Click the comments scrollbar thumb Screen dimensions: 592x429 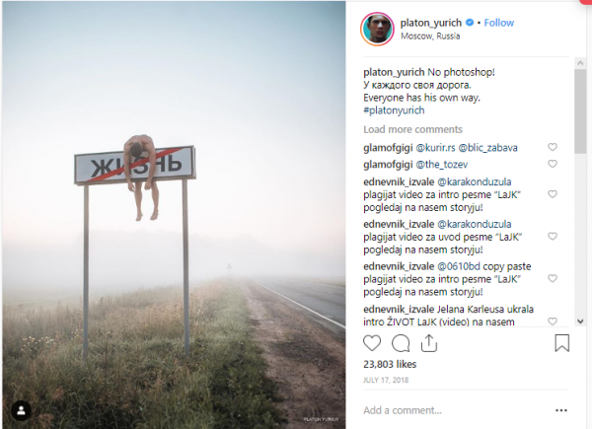(x=580, y=111)
